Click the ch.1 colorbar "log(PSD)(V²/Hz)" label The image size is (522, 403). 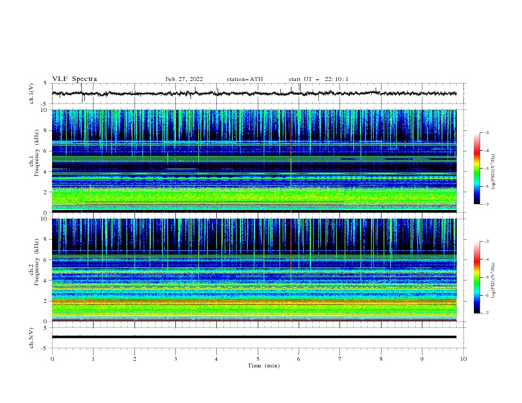click(494, 172)
